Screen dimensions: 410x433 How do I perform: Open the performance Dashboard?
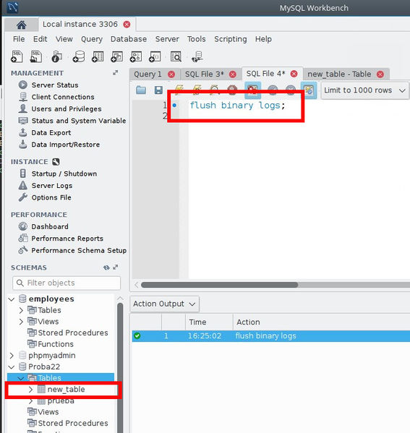click(50, 226)
